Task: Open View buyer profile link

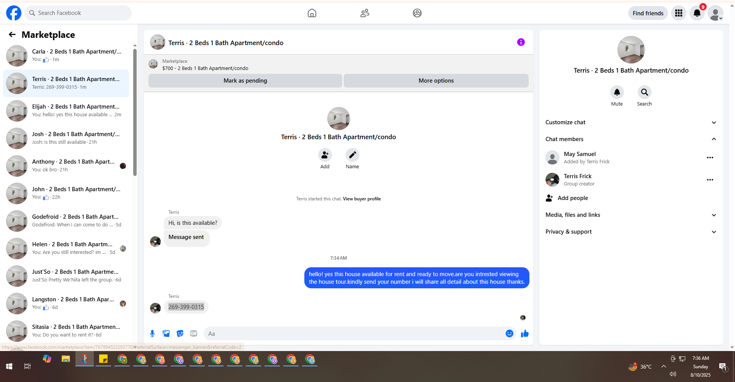Action: point(362,199)
